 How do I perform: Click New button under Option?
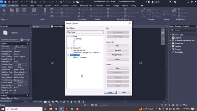[118, 68]
